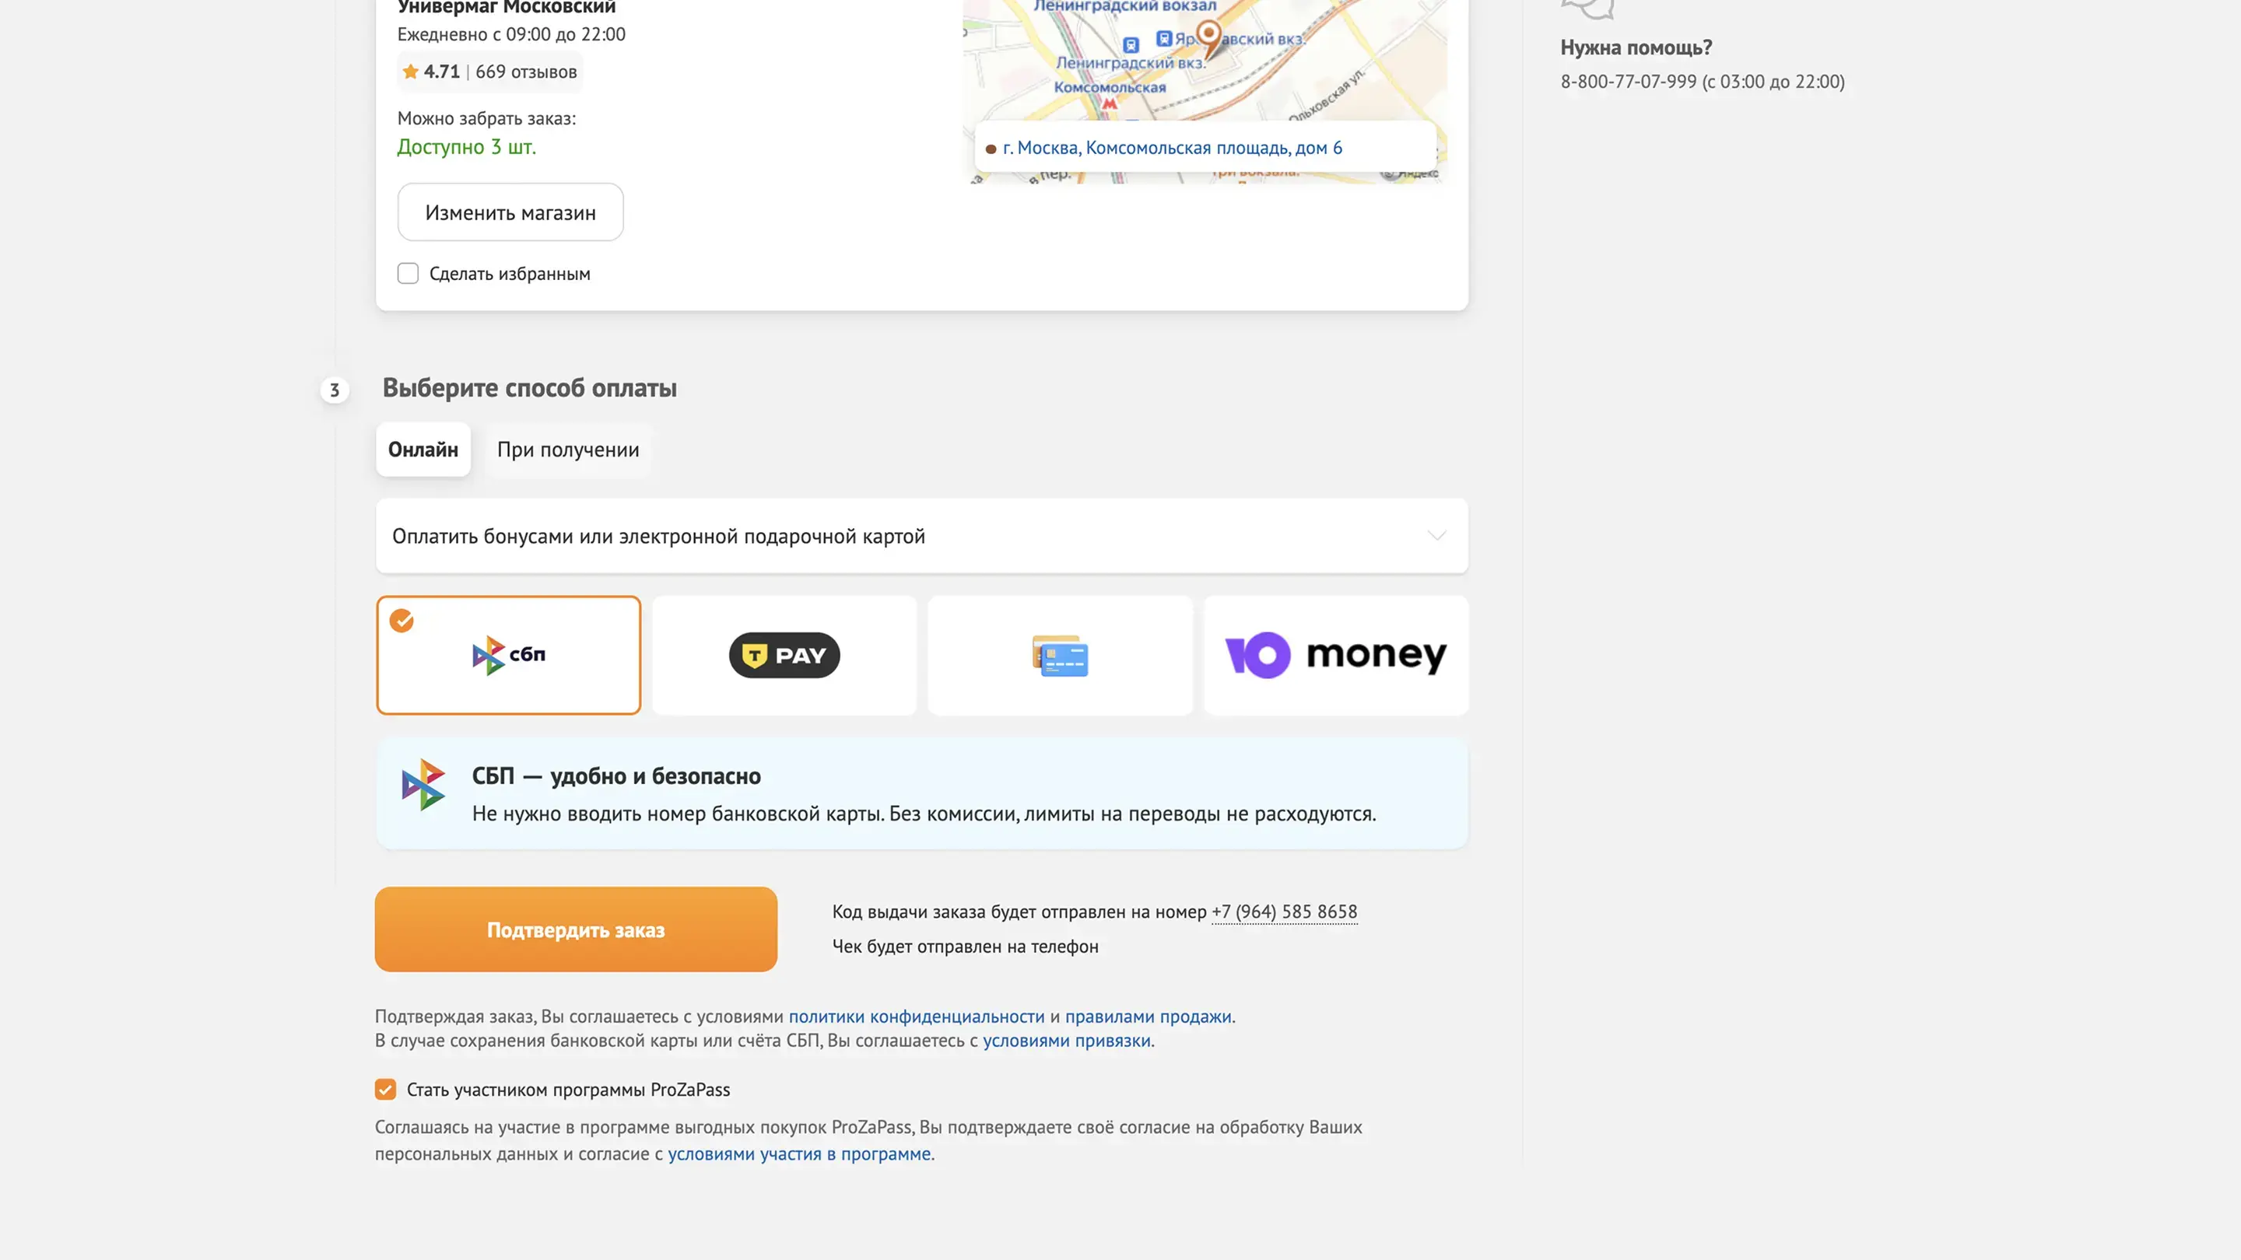This screenshot has height=1260, width=2241.
Task: Click the star rating icon
Action: [411, 72]
